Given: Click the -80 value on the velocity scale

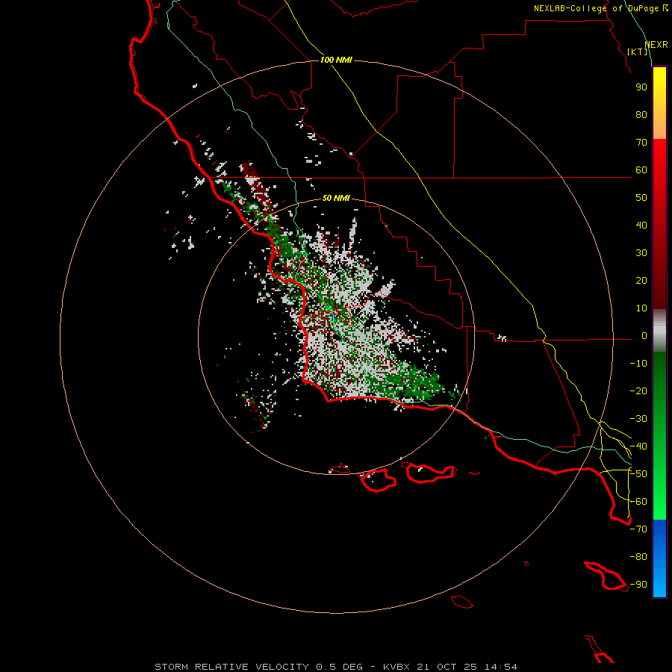Looking at the screenshot, I should pyautogui.click(x=638, y=557).
